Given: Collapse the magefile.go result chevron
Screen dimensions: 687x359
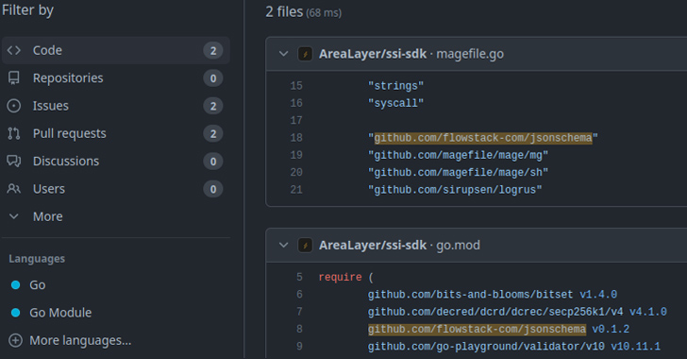Looking at the screenshot, I should click(x=283, y=54).
